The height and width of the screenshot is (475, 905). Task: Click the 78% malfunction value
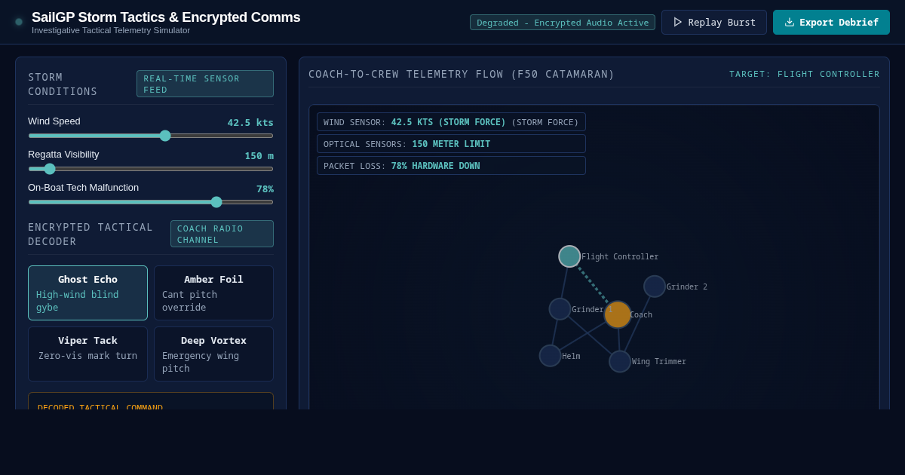(265, 188)
